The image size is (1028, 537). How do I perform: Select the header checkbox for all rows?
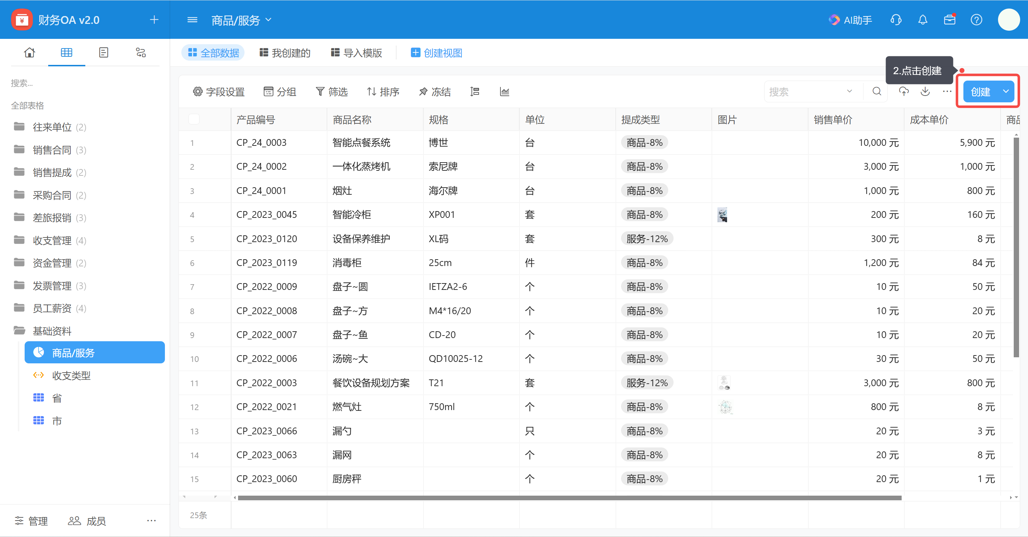[x=194, y=119]
